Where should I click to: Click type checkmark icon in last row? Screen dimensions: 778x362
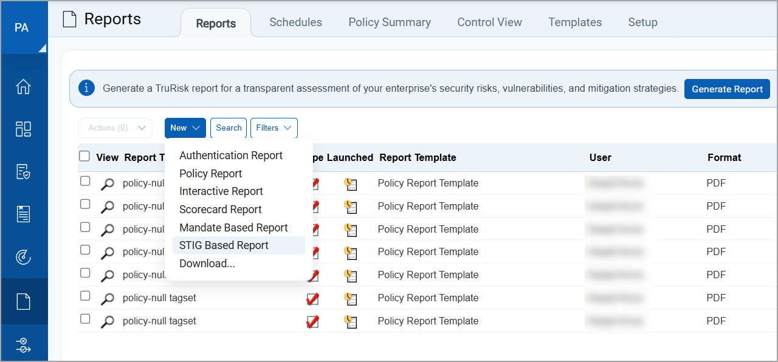[313, 322]
